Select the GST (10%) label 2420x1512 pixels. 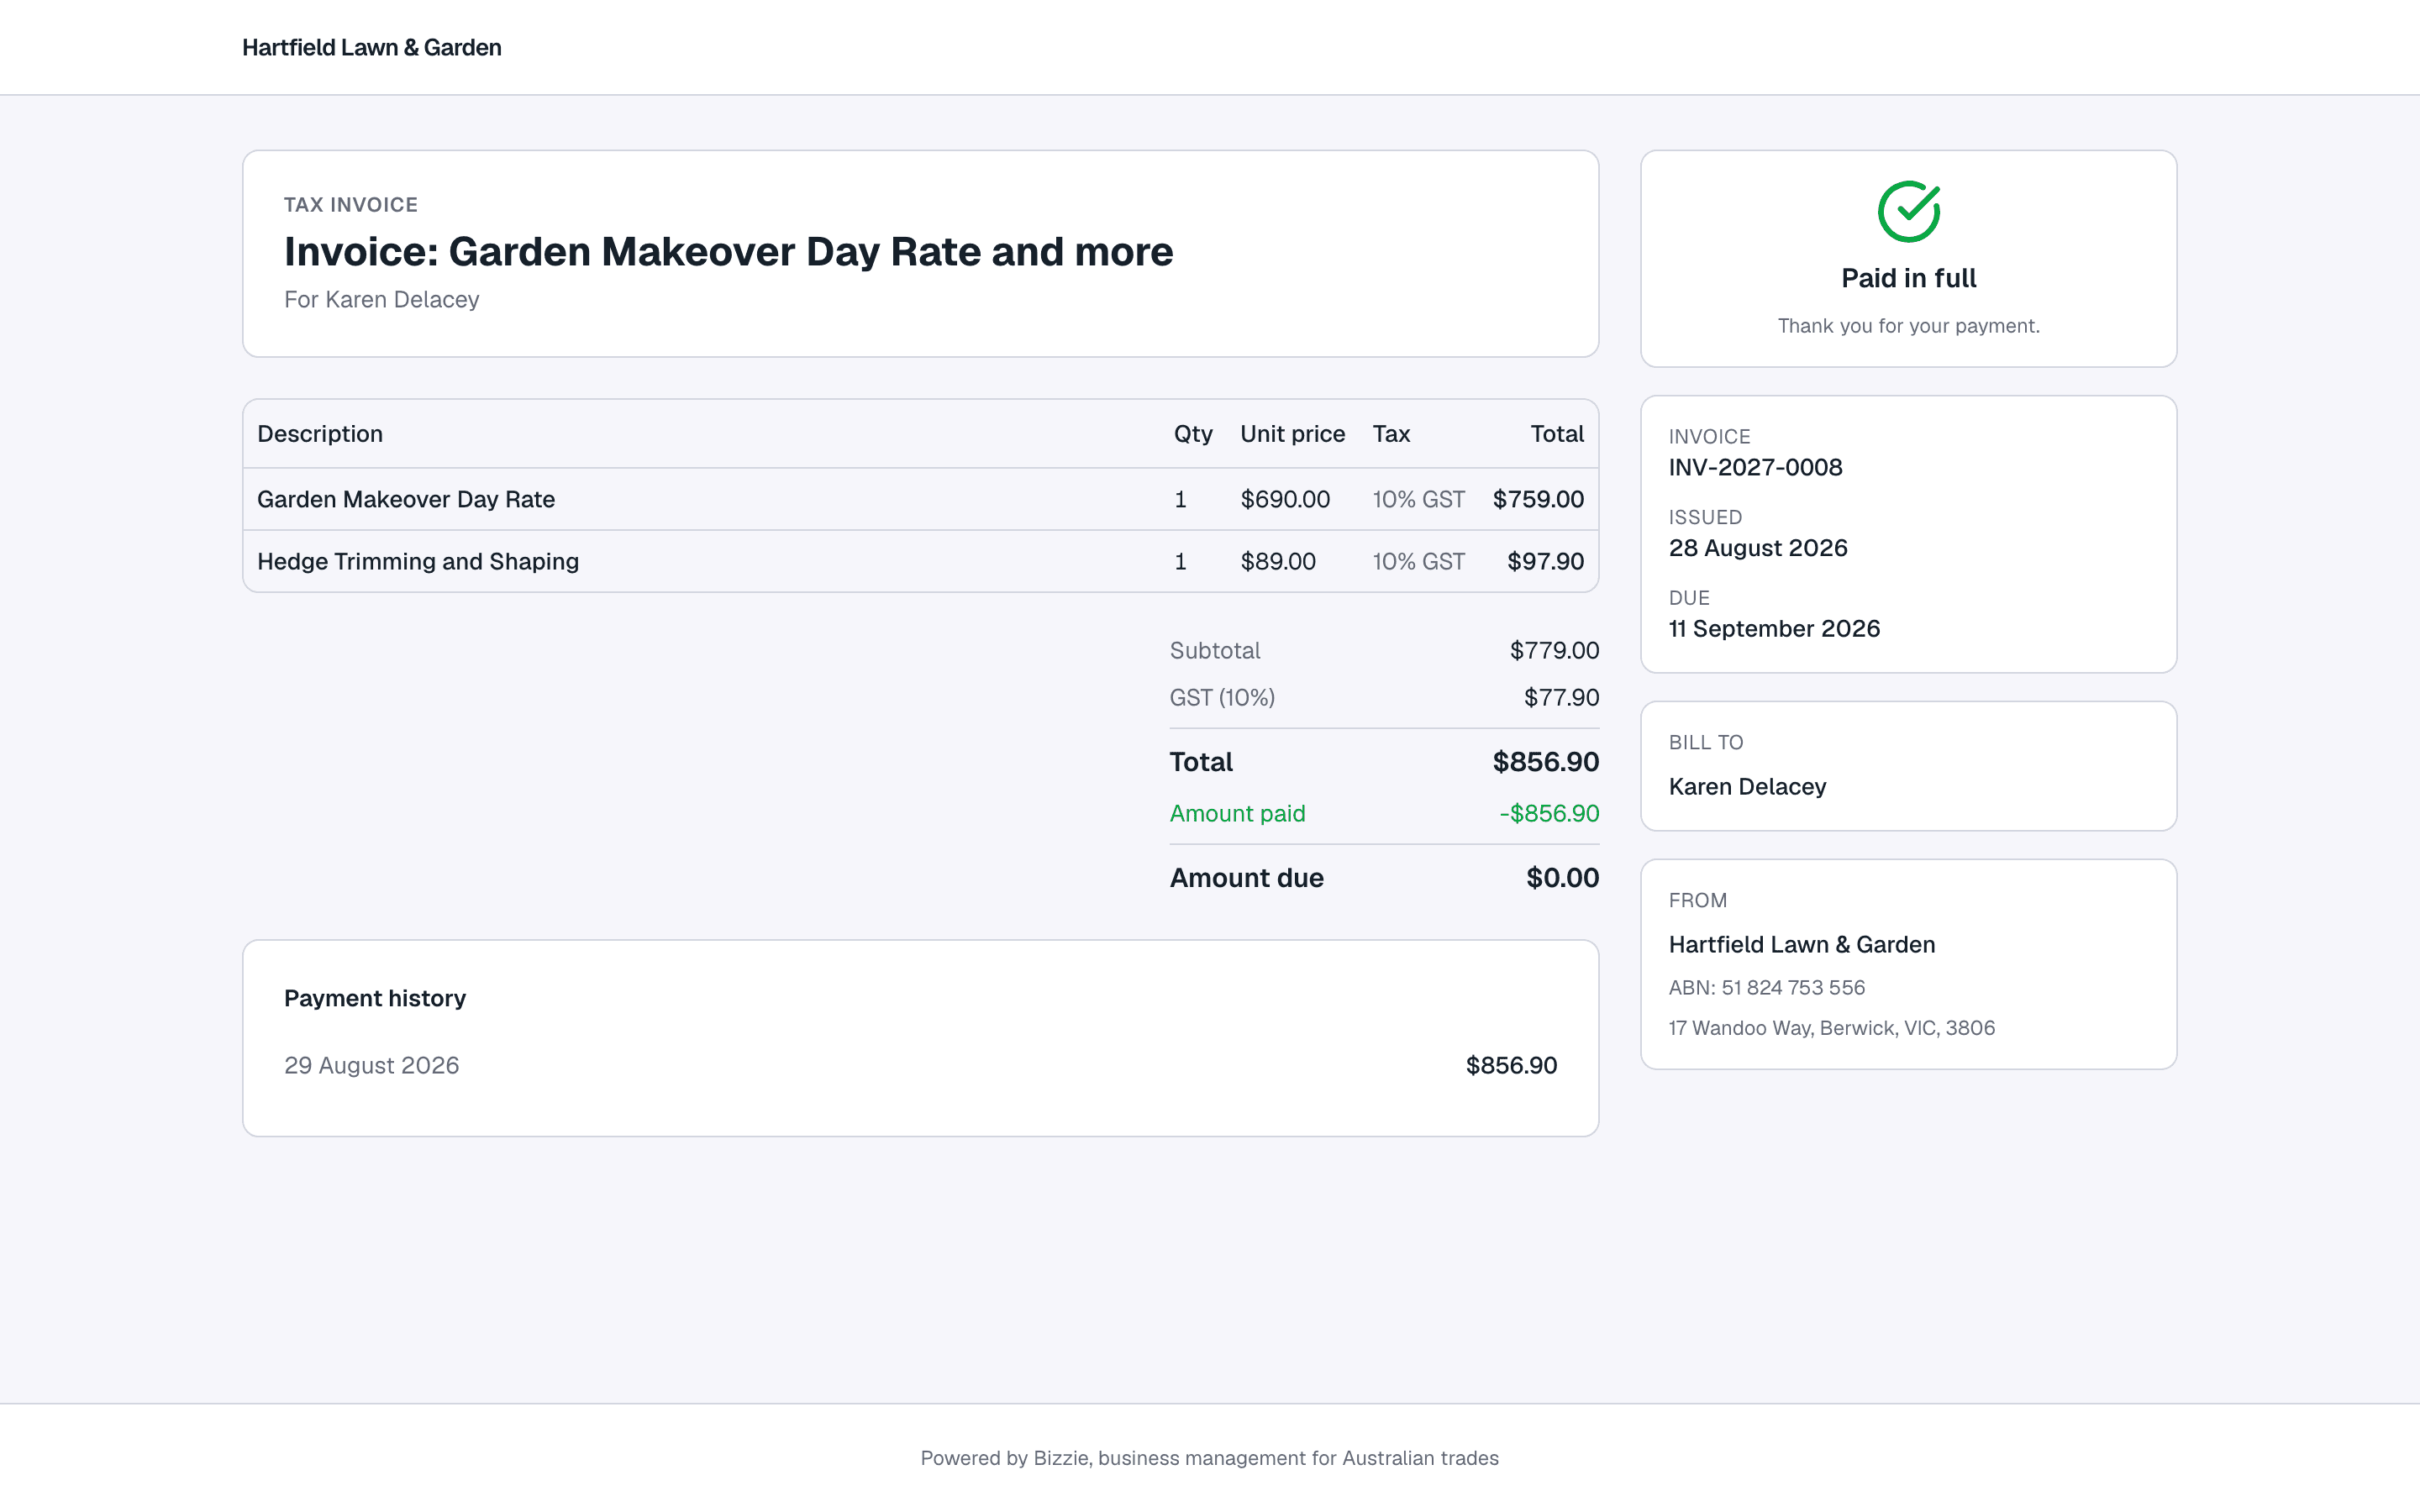1222,697
